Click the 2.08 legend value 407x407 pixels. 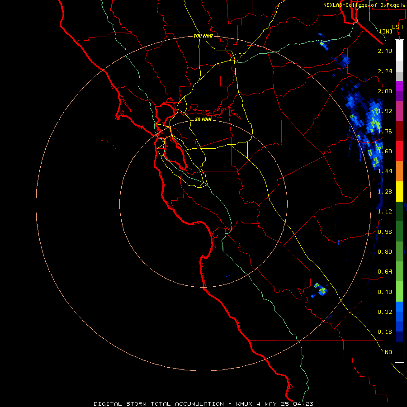(385, 91)
